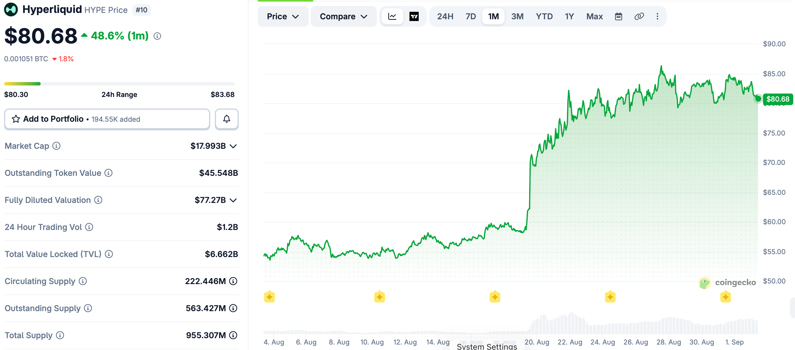Viewport: 795px width, 350px height.
Task: Click info icon next to 222.446M value
Action: pos(233,281)
